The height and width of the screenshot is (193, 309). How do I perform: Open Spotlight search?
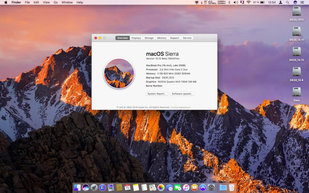288,2
